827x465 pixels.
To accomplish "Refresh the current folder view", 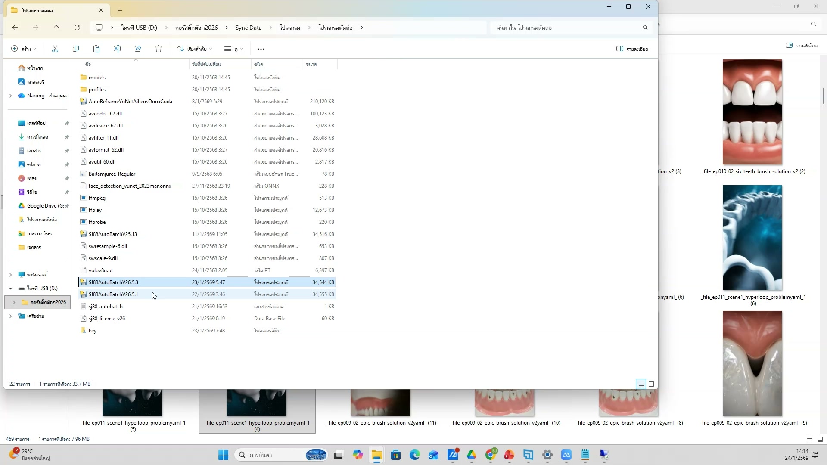I will click(77, 28).
